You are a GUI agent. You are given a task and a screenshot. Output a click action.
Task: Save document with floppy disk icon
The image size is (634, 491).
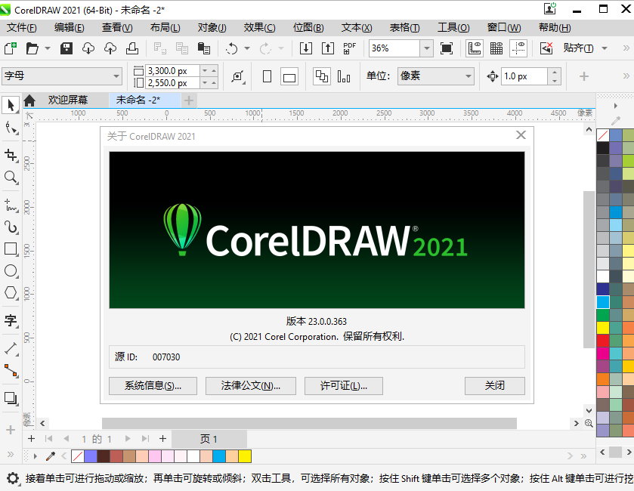(66, 48)
